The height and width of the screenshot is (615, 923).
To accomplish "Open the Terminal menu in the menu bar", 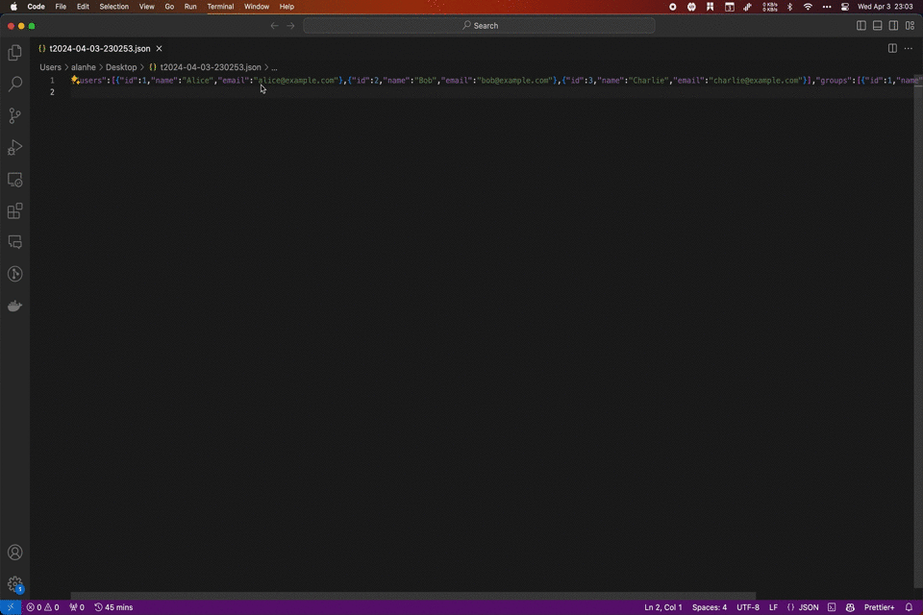I will point(220,7).
